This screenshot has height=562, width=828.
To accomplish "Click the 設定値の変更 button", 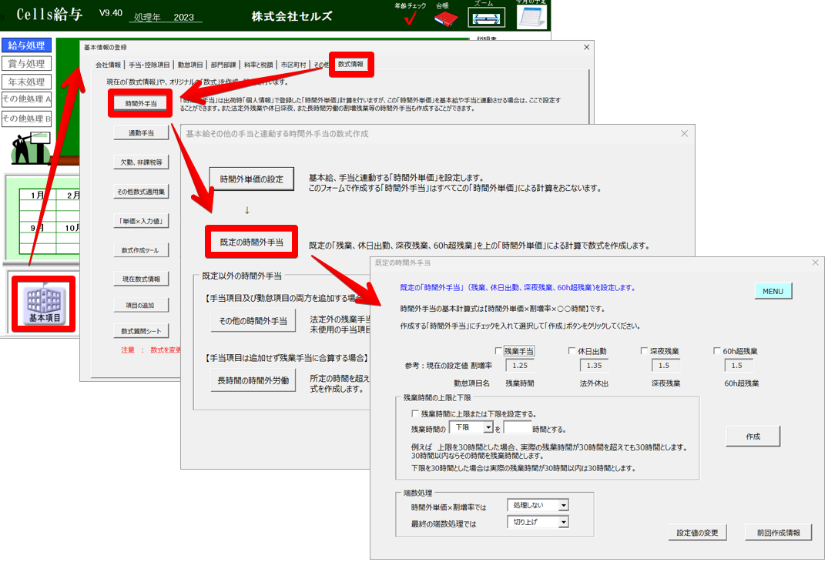I will 697,533.
